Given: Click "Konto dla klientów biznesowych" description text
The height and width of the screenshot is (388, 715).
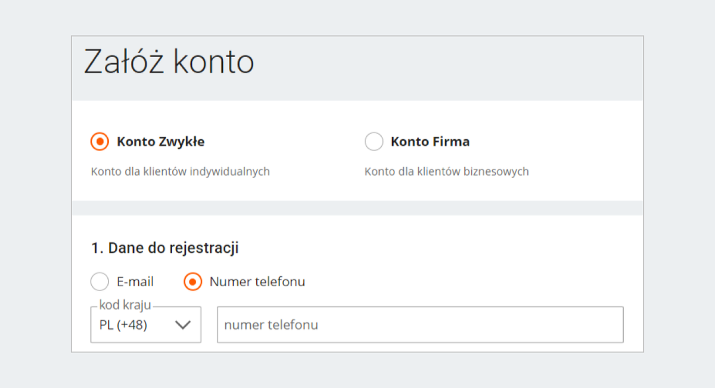Looking at the screenshot, I should pos(446,171).
